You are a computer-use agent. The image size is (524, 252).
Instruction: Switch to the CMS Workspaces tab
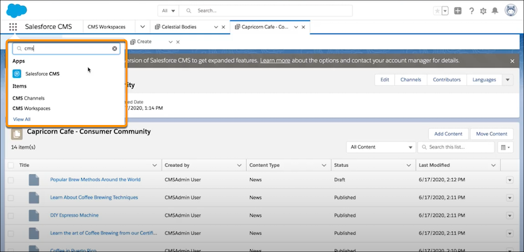click(107, 27)
